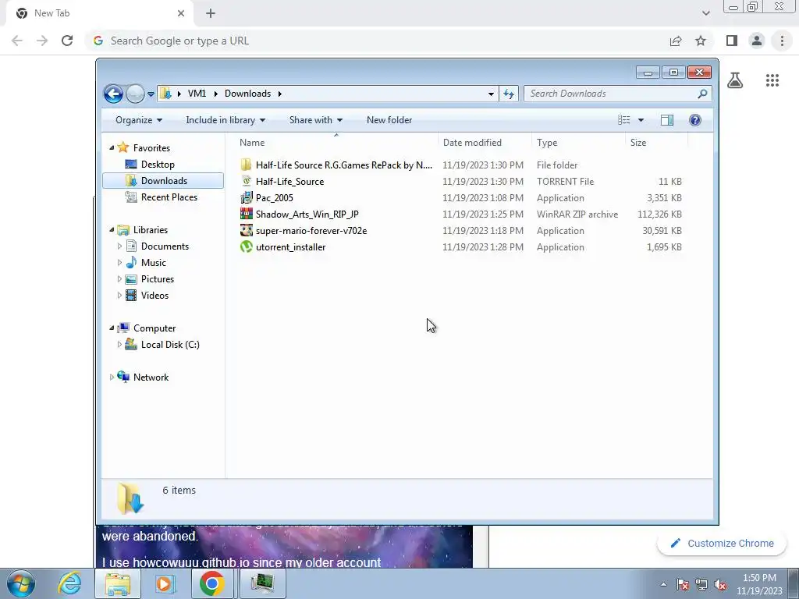Click the search magnifier icon in Explorer

point(702,94)
